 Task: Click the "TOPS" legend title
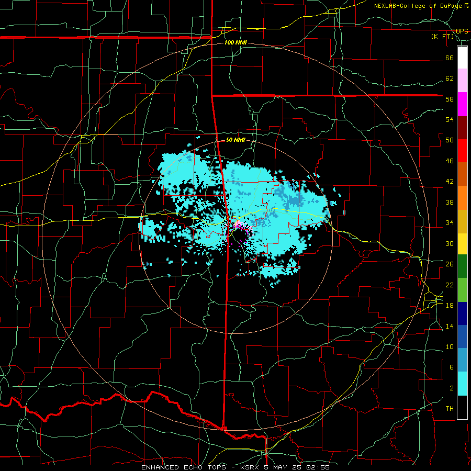coord(460,31)
